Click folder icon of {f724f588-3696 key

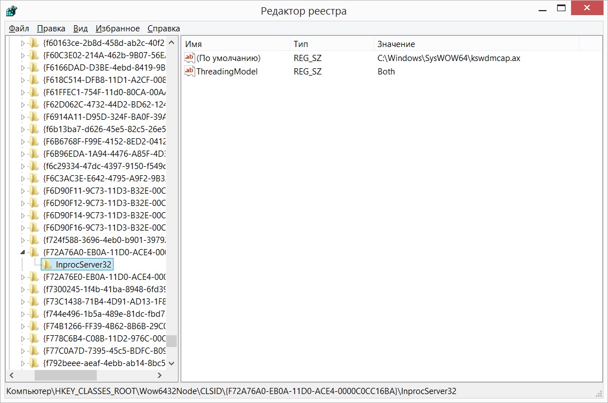click(35, 240)
